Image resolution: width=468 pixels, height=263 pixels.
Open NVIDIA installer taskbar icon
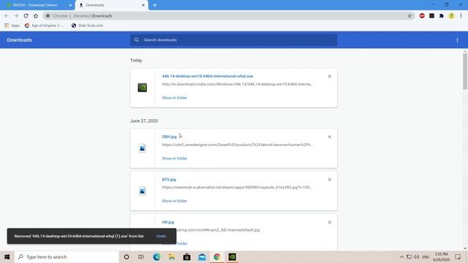coord(233,256)
